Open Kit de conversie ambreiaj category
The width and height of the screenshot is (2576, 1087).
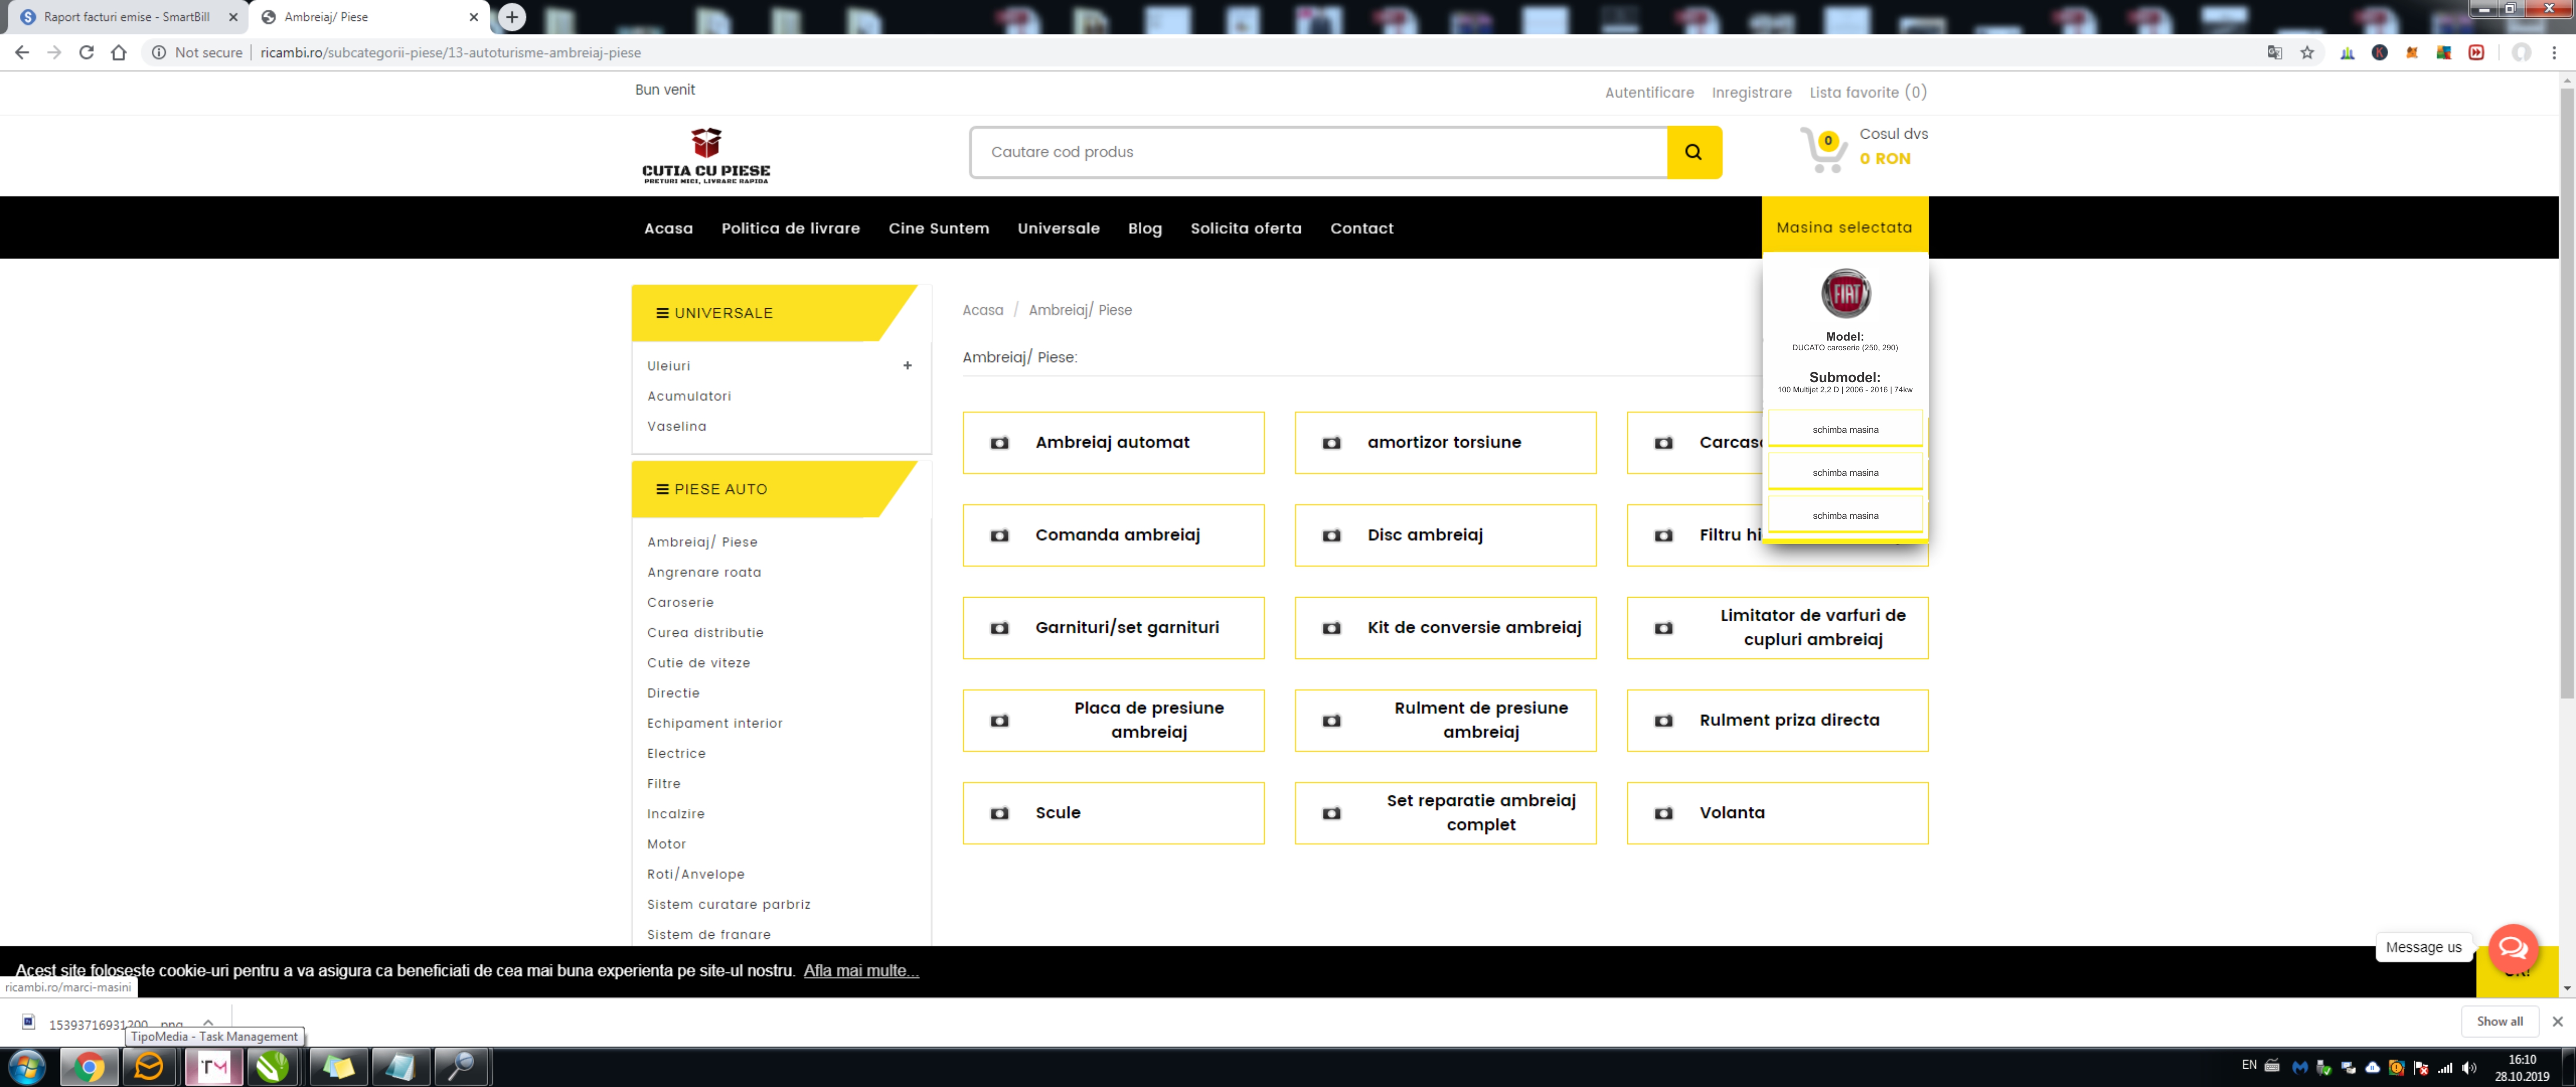(1445, 628)
